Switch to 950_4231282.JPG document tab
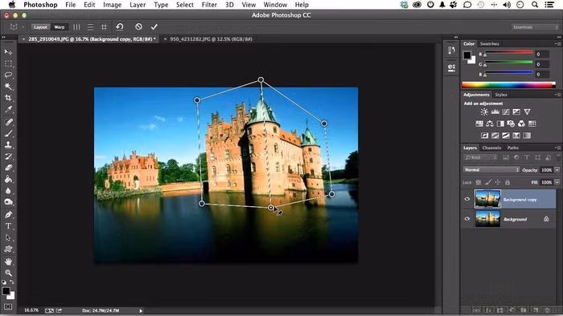563x316 pixels. click(211, 39)
